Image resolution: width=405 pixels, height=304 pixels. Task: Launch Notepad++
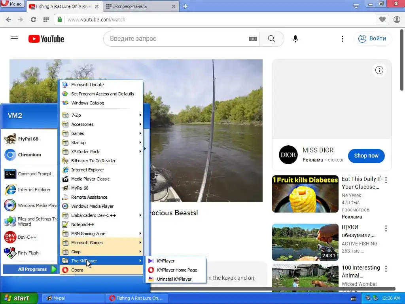point(101,224)
